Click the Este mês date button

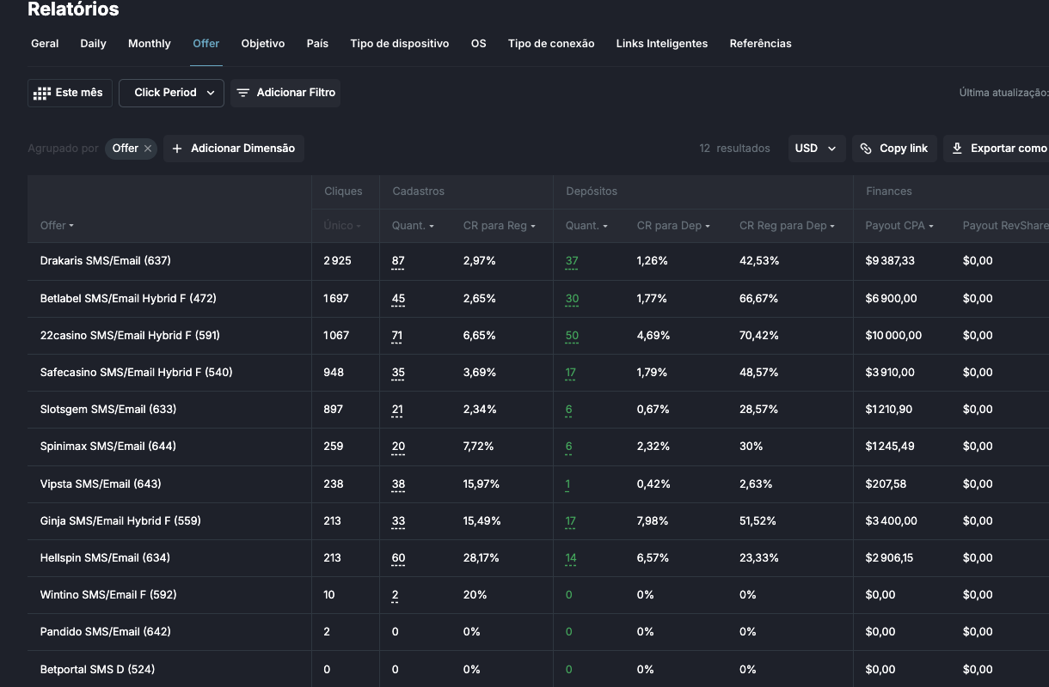70,93
